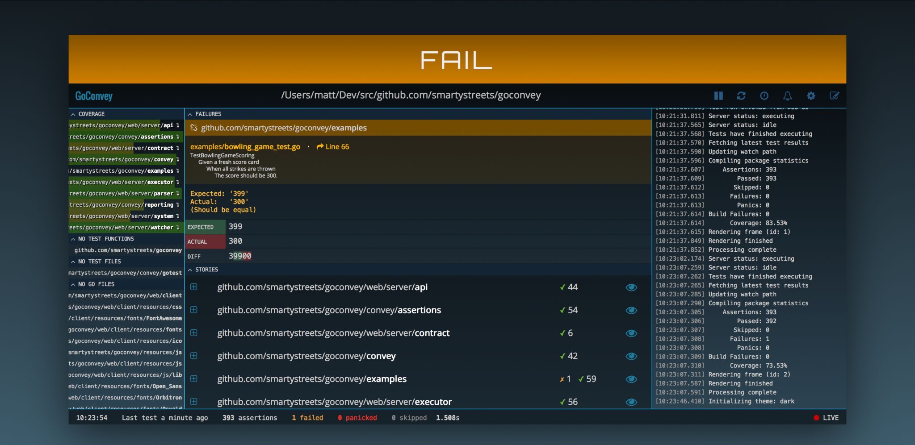Open coverage report for web/server/parser
Image resolution: width=915 pixels, height=445 pixels.
(126, 194)
